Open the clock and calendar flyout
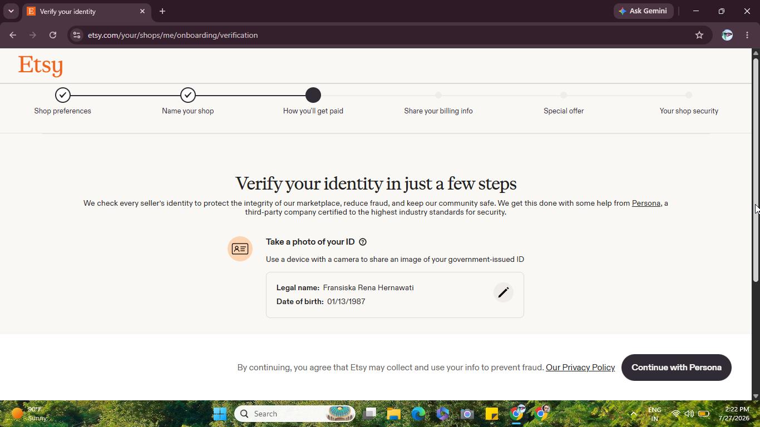This screenshot has height=427, width=760. [733, 414]
